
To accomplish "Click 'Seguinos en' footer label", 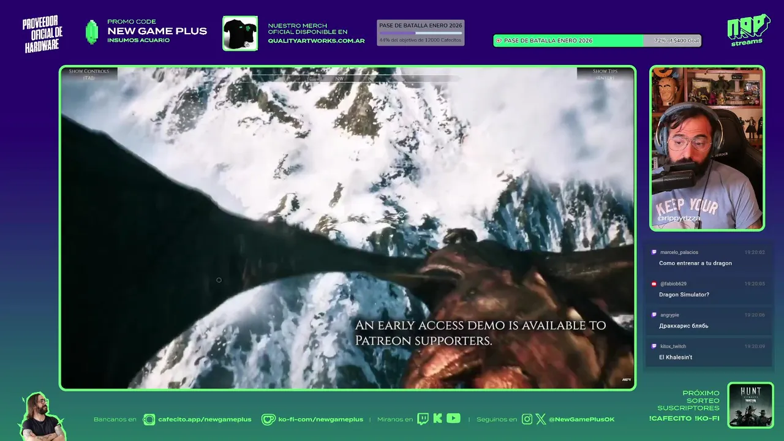I will (x=497, y=420).
